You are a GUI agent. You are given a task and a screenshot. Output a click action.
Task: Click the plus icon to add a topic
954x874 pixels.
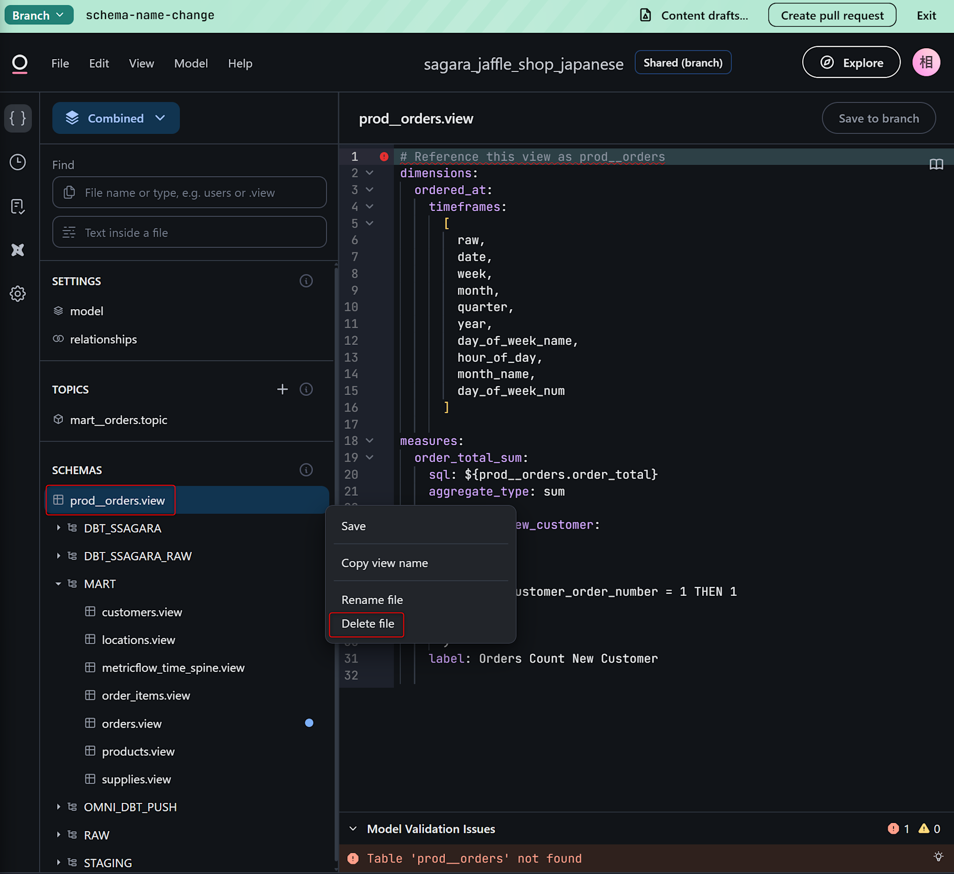pyautogui.click(x=282, y=389)
